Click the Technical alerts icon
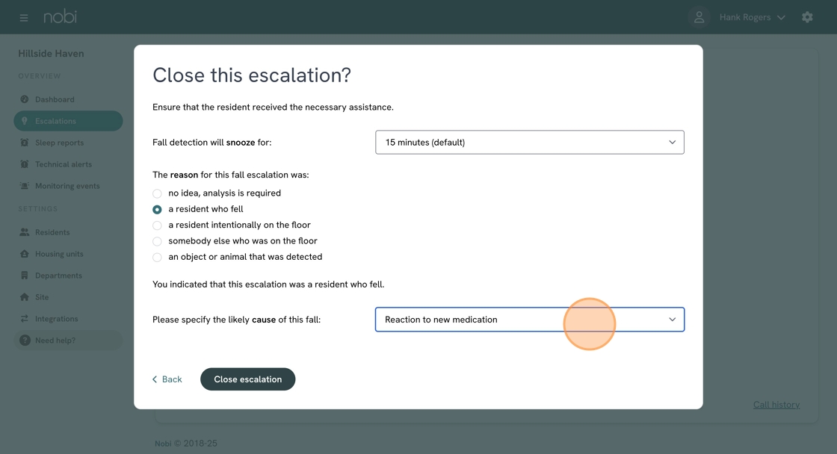The image size is (837, 454). point(25,164)
